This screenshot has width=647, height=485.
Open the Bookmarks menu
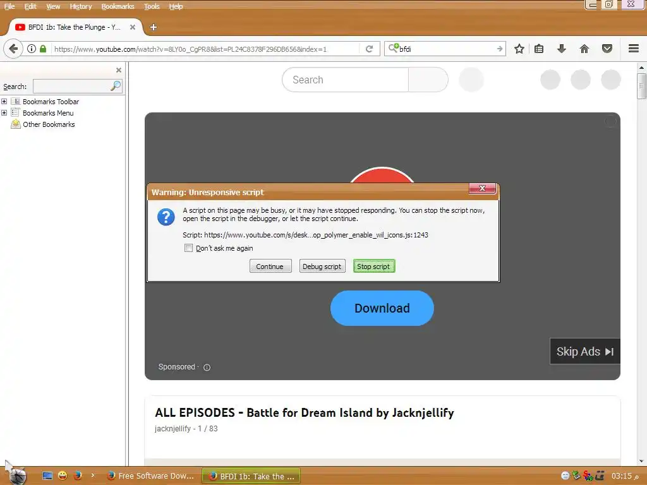click(x=118, y=6)
